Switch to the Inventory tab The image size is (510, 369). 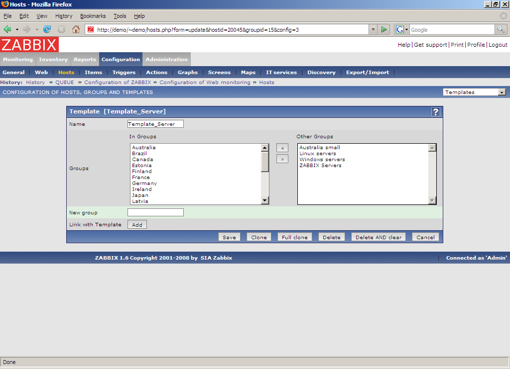tap(53, 60)
